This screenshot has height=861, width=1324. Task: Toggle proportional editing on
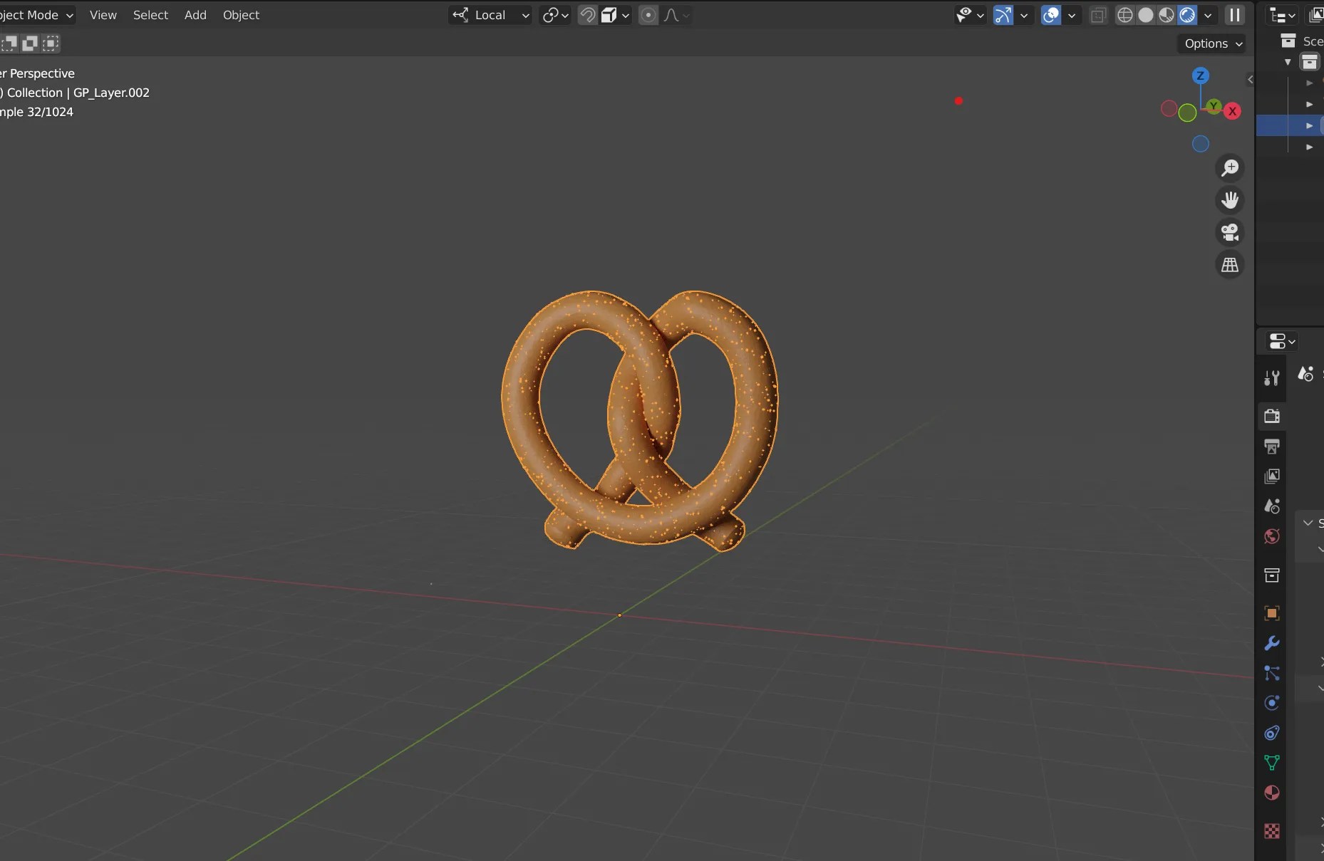pos(648,14)
